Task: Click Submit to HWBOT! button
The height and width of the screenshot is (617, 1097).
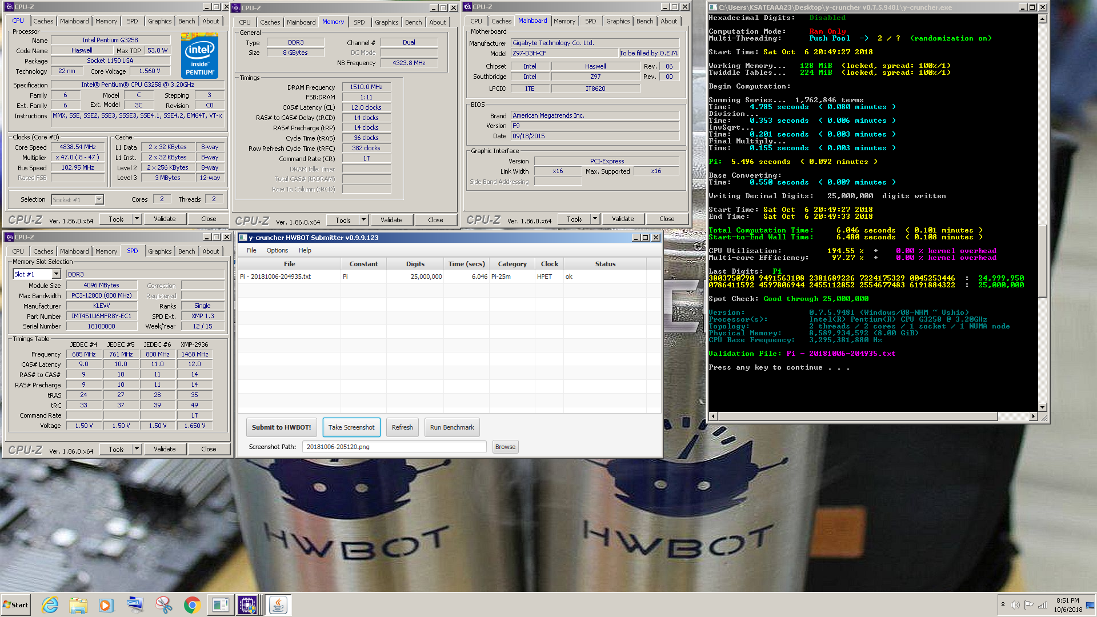Action: click(x=282, y=427)
